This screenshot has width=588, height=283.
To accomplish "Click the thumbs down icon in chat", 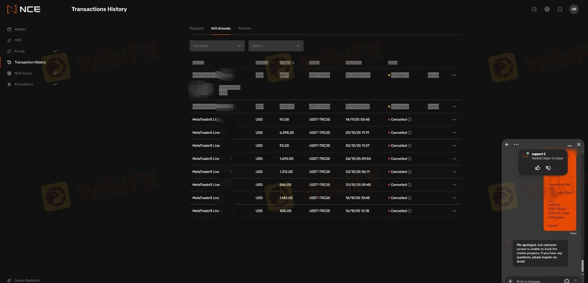I will point(548,168).
